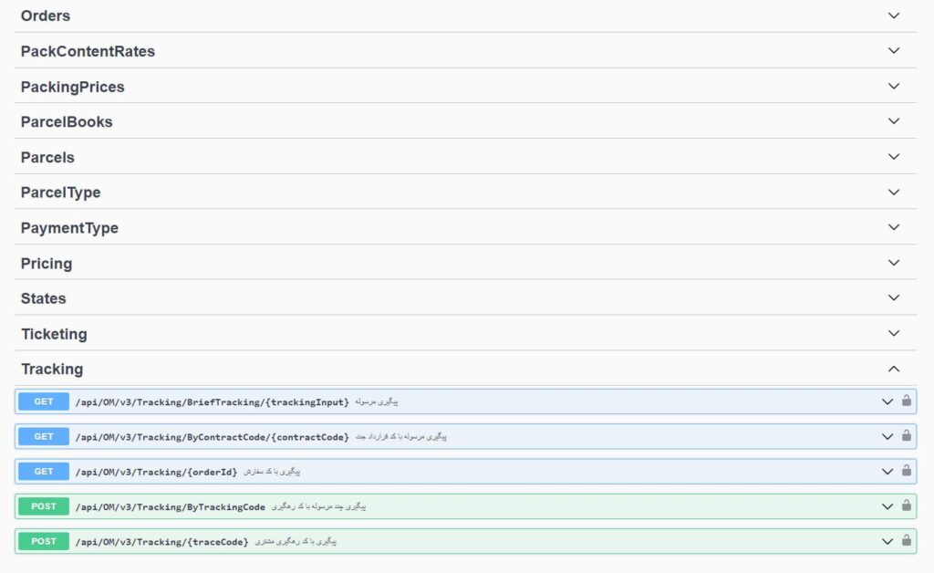This screenshot has width=934, height=573.
Task: Click the /api/OM/v3/Tracking/{traceCode} path
Action: click(161, 542)
